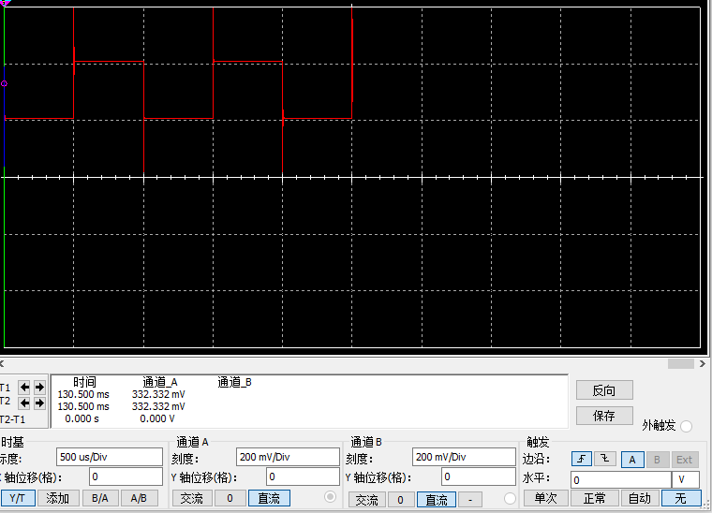Click channel B Y-axis offset field
Viewport: 712px width, 513px height.
coord(478,476)
